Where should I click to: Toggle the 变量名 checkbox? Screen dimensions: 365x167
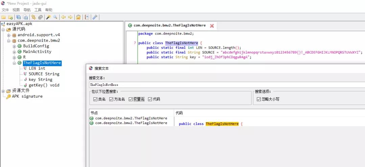(x=130, y=99)
